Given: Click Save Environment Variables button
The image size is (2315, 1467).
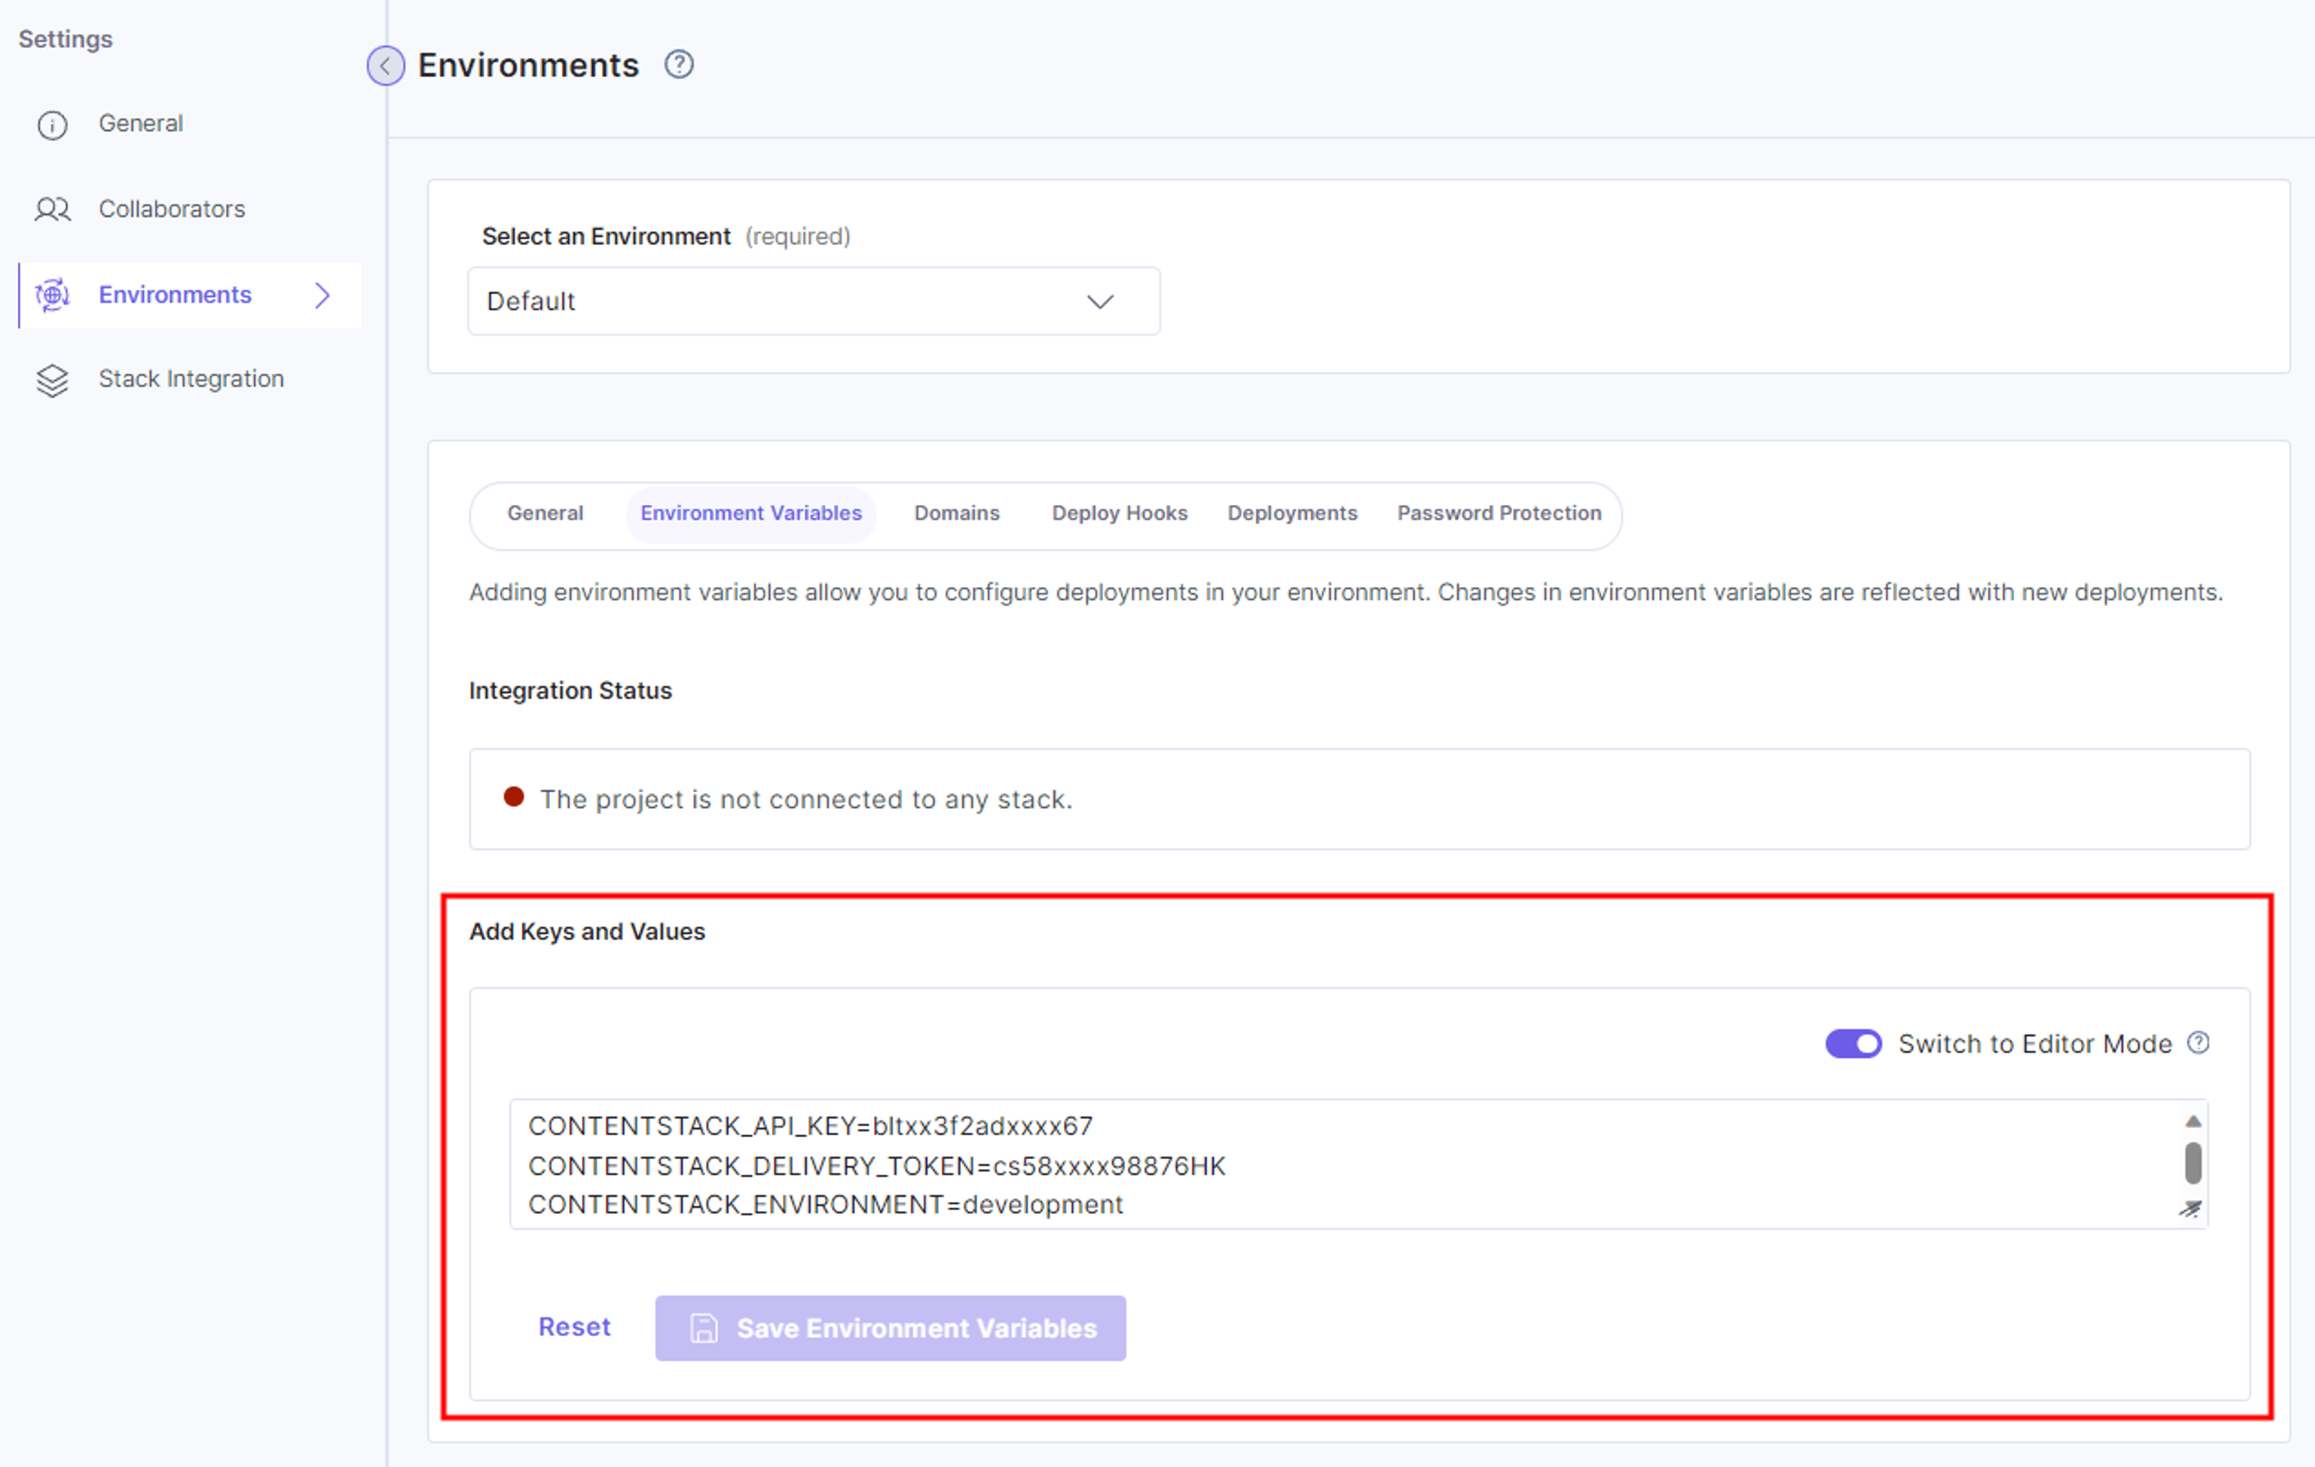Looking at the screenshot, I should 890,1328.
